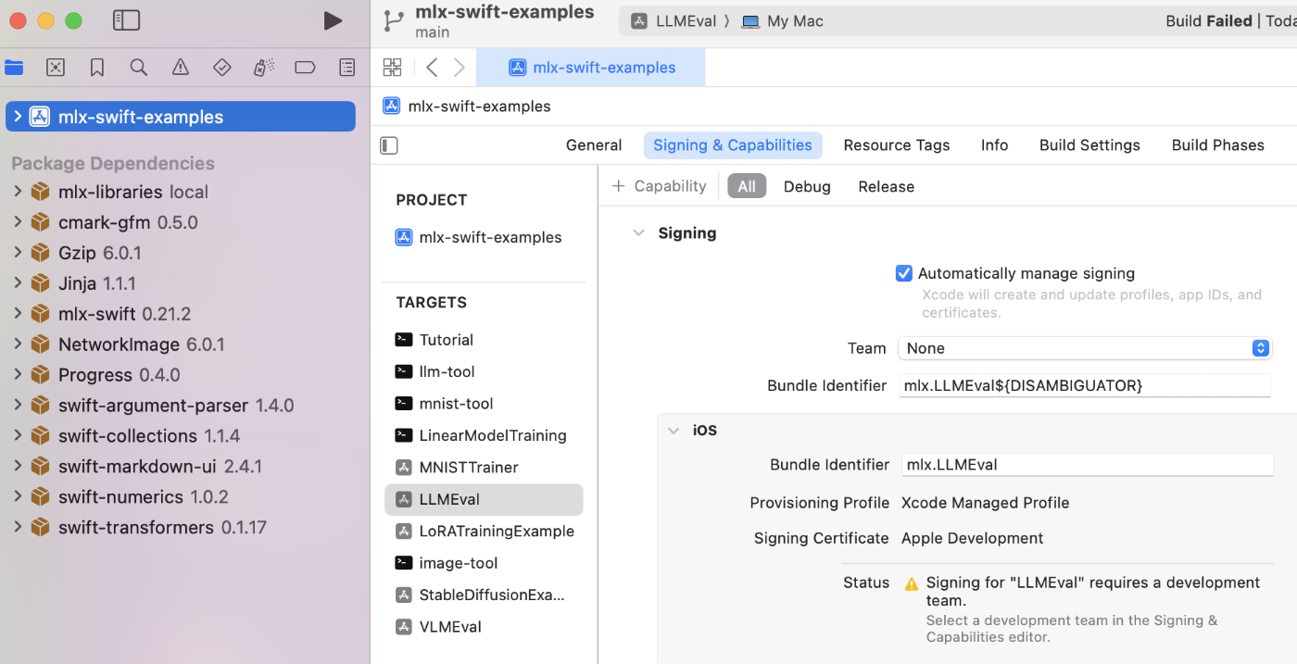Switch to the General tab

pos(594,144)
